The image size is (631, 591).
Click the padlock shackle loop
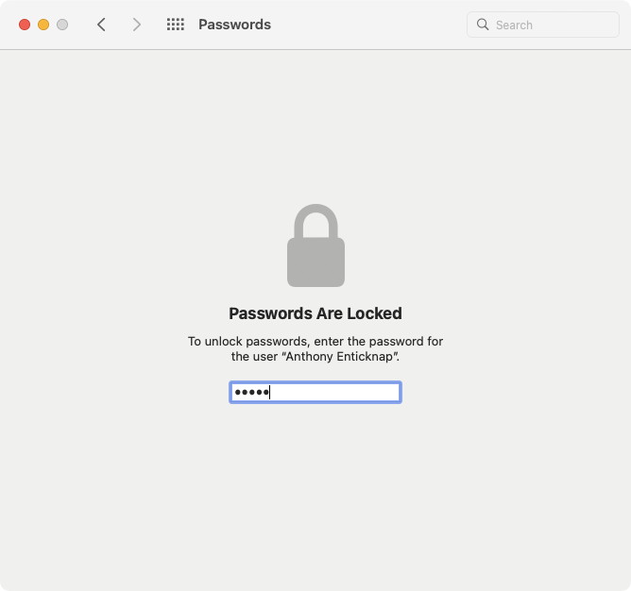tap(315, 219)
